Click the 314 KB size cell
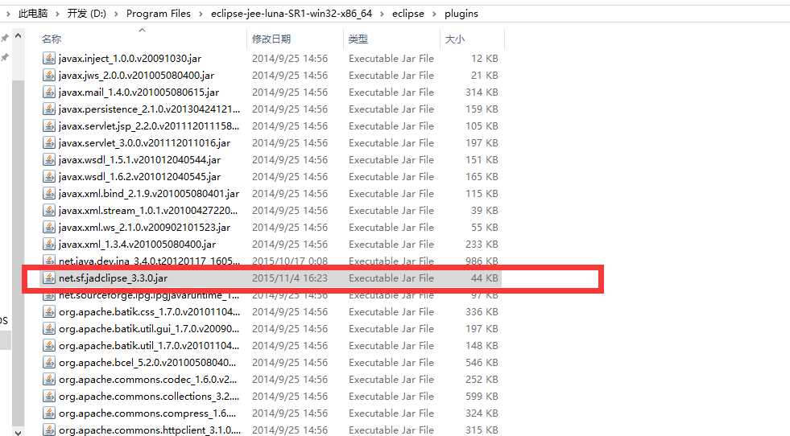The image size is (790, 436). 482,93
